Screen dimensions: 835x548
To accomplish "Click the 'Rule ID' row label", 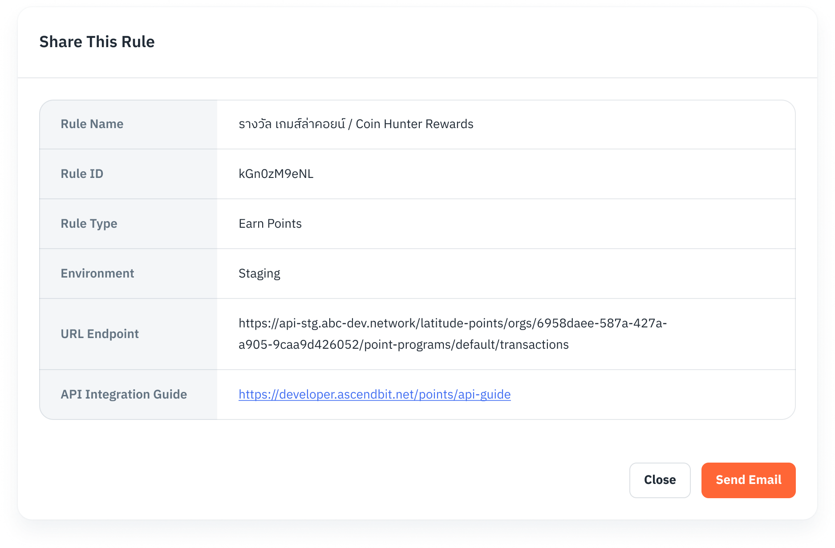I will [x=82, y=174].
